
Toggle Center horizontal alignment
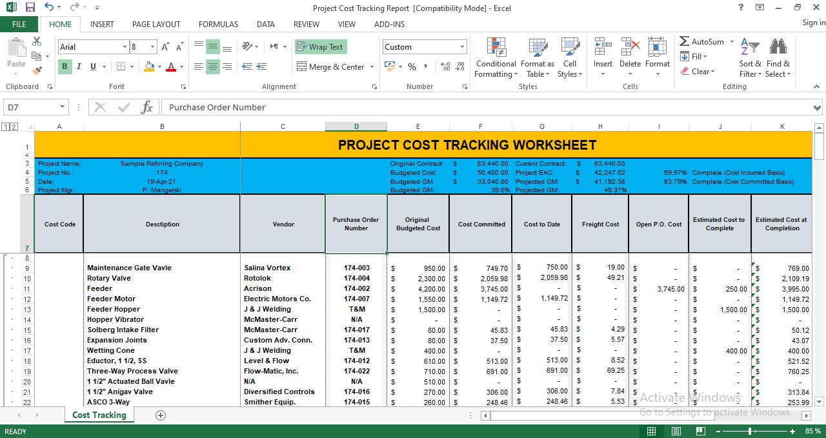[213, 66]
